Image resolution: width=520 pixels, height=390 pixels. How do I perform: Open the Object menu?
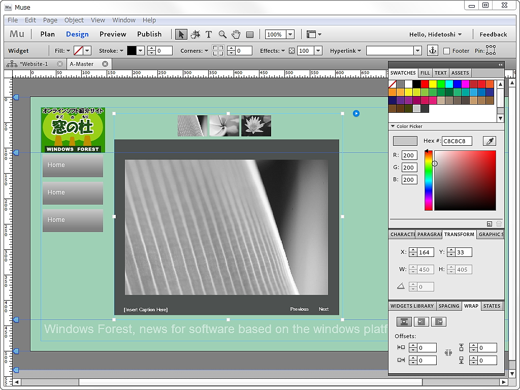pyautogui.click(x=74, y=20)
